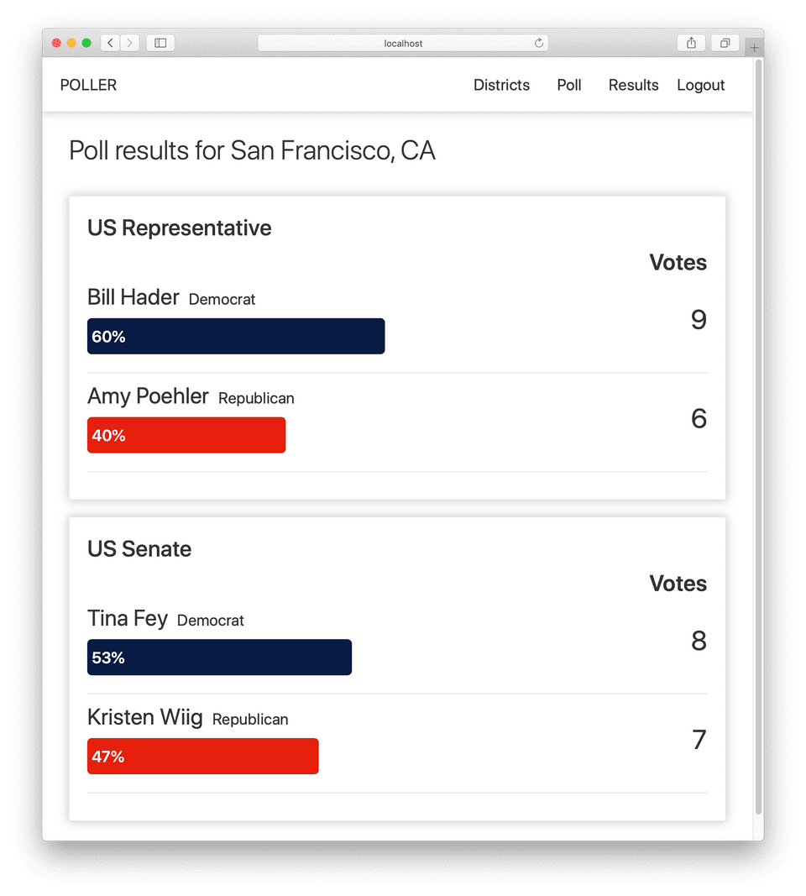The image size is (806, 896).
Task: Click the Safari forward arrow button
Action: pos(129,43)
